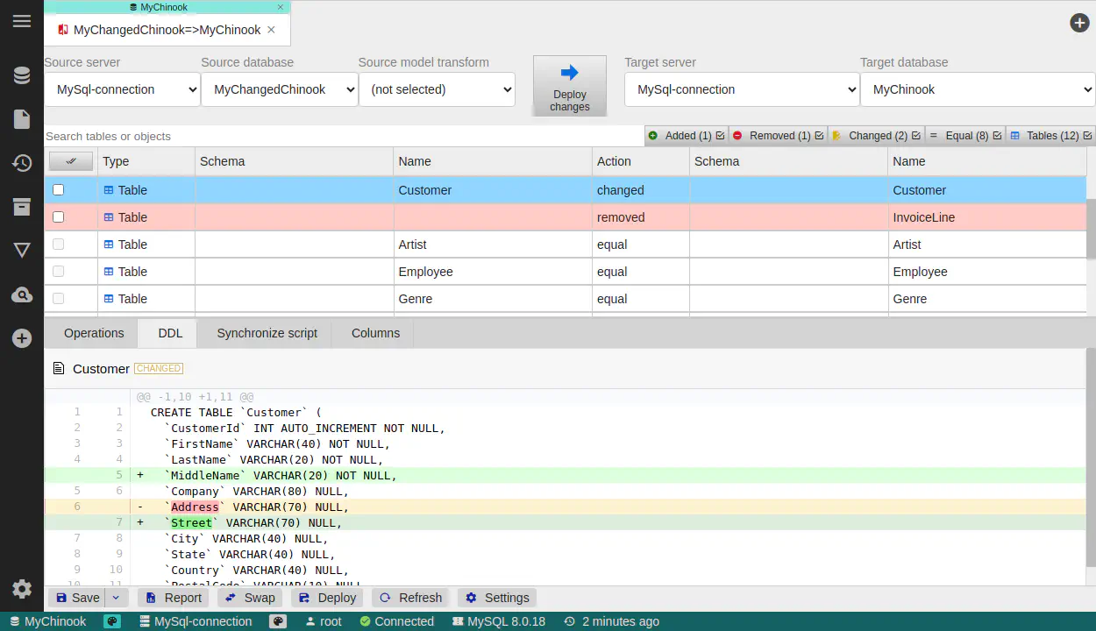Screen dimensions: 1096x631
Task: Open the archive icon in sidebar
Action: [x=22, y=207]
